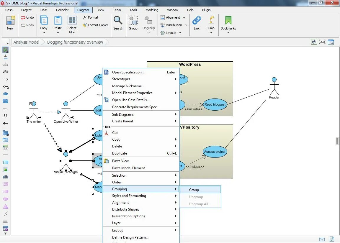Click the diagram navigator arrow left of breadcrumb
The width and height of the screenshot is (340, 243).
click(x=6, y=42)
